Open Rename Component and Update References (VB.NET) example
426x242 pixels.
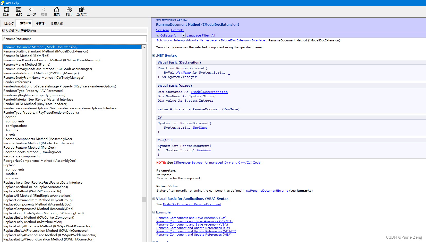pyautogui.click(x=196, y=231)
